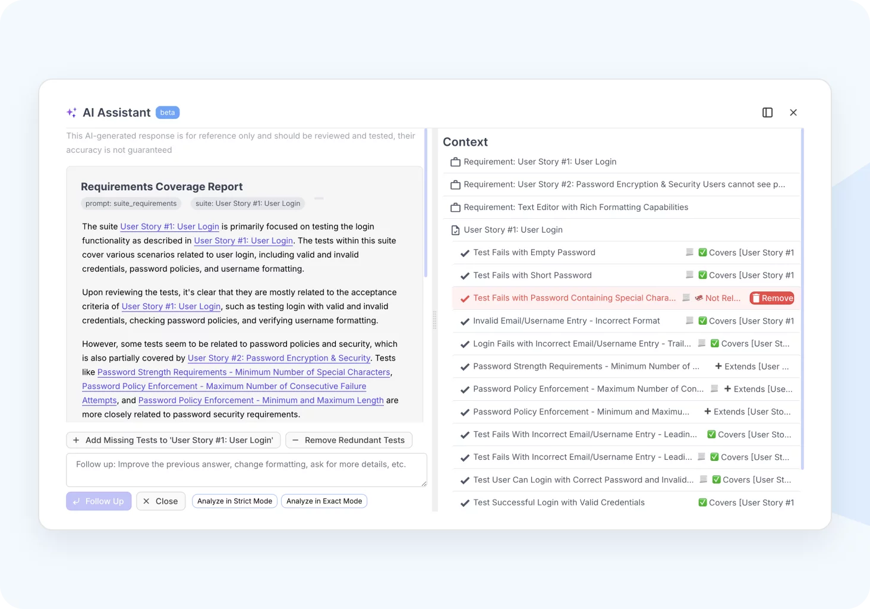Toggle checkmark for Test Fails with Password Containing Special Characters
Viewport: 870px width, 609px height.
[465, 299]
